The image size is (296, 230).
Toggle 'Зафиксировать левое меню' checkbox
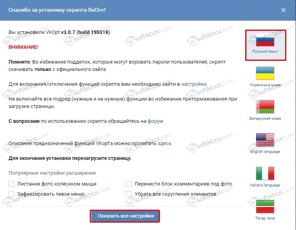[x=11, y=194]
